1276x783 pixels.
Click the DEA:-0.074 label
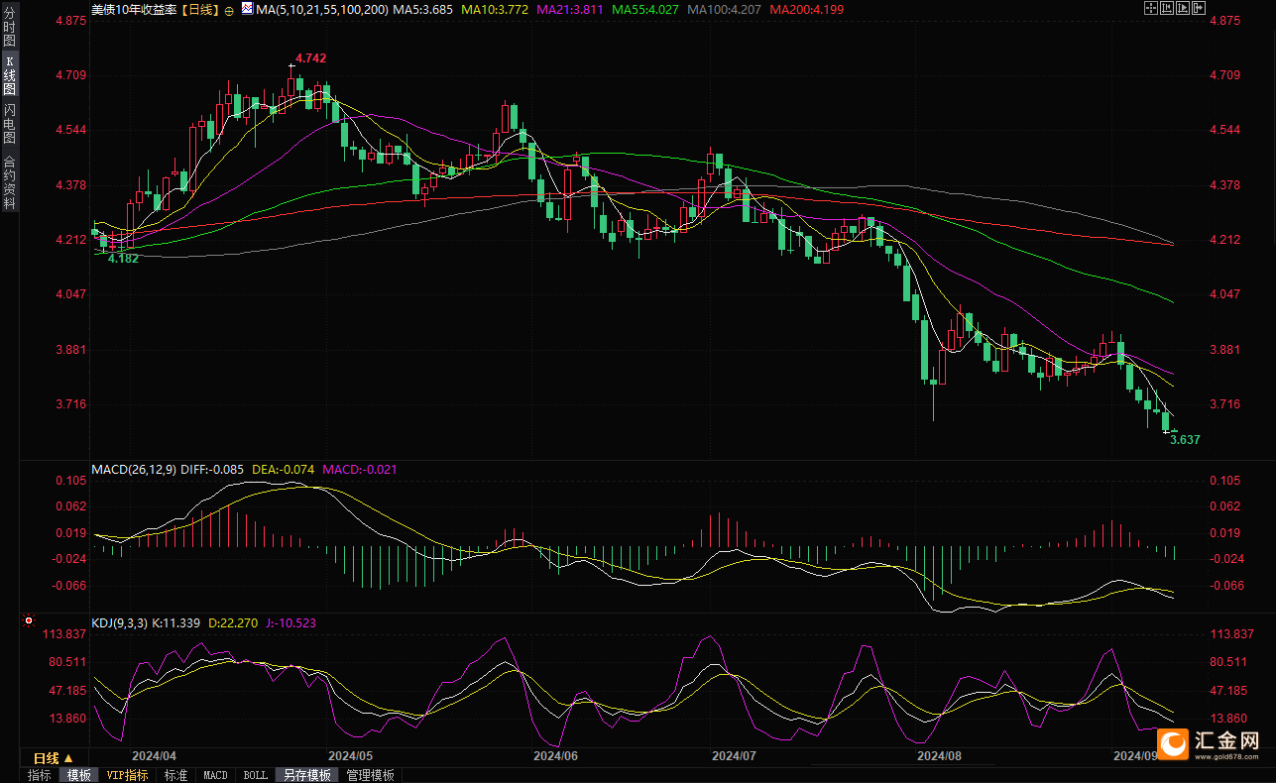pos(283,469)
